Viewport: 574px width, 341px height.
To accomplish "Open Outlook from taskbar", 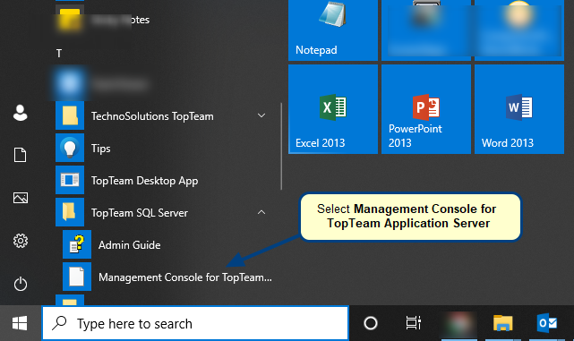I will [546, 323].
